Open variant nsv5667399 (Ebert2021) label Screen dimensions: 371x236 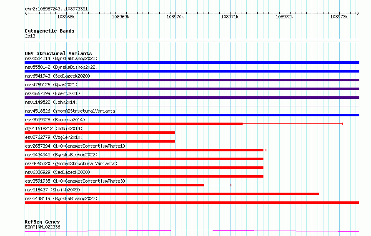tap(53, 93)
